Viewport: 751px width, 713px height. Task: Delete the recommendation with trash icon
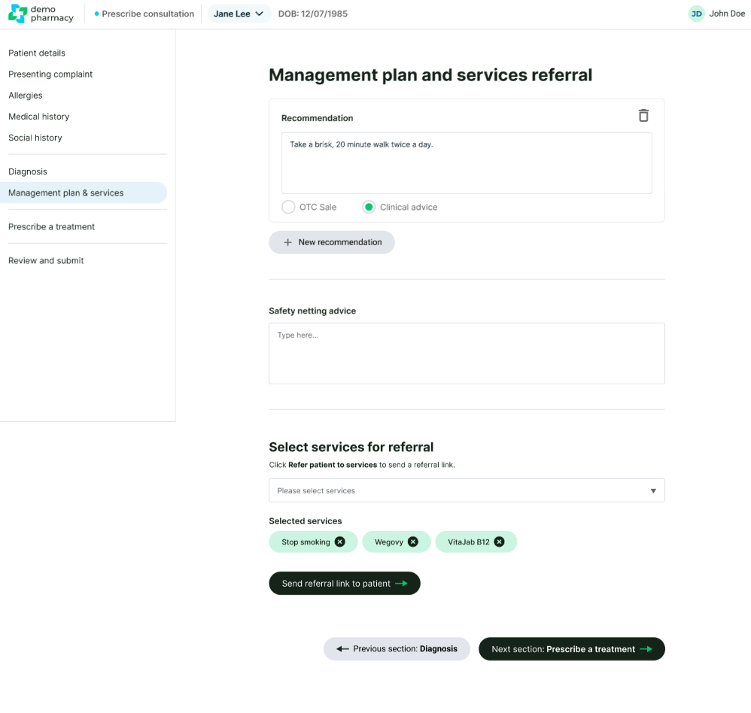643,116
